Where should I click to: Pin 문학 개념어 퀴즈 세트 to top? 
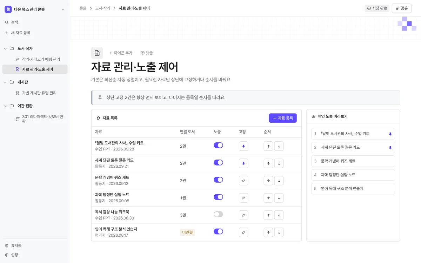pyautogui.click(x=243, y=181)
